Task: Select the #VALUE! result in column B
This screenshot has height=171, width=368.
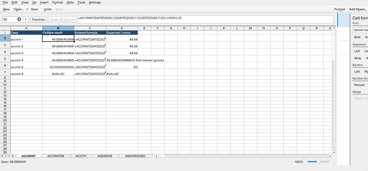Action: (58, 72)
